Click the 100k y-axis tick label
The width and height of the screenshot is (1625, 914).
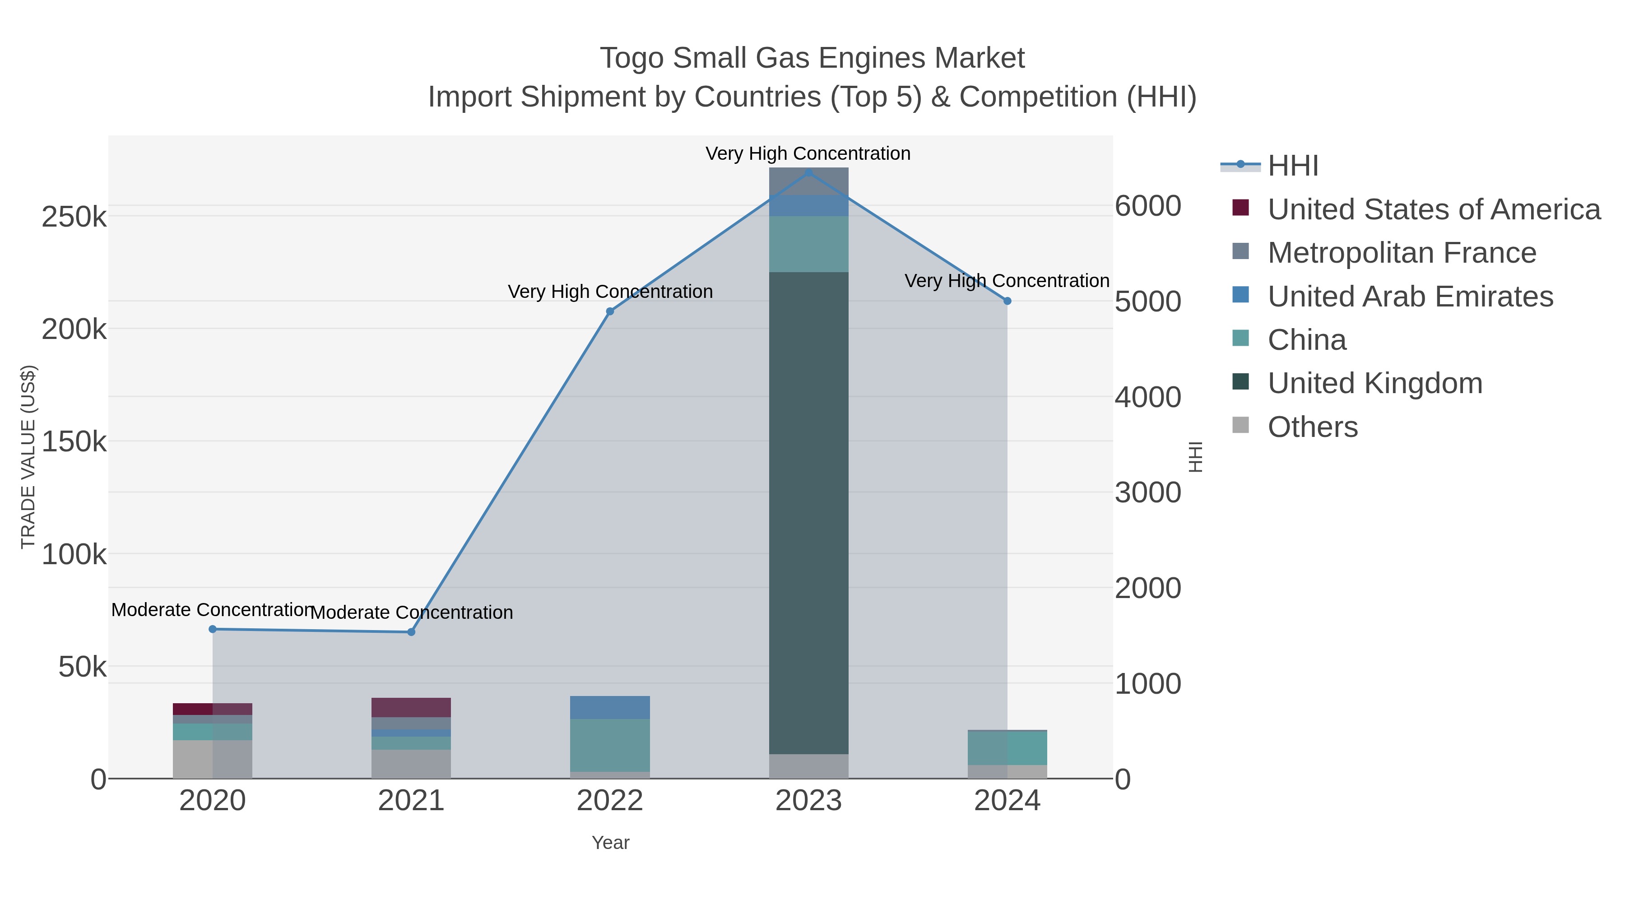tap(74, 554)
